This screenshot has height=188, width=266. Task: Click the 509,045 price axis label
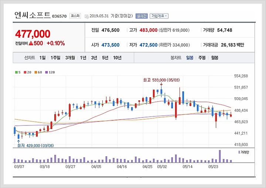241,99
